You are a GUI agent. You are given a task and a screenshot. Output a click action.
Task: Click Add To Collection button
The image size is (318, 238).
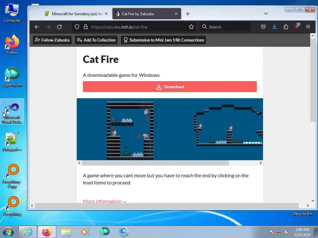click(x=96, y=40)
